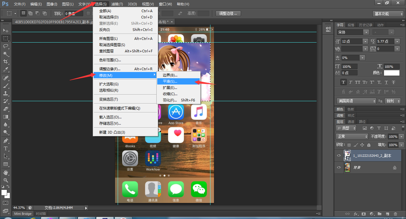This screenshot has width=406, height=219.
Task: Select the Crop tool
Action: click(6, 62)
